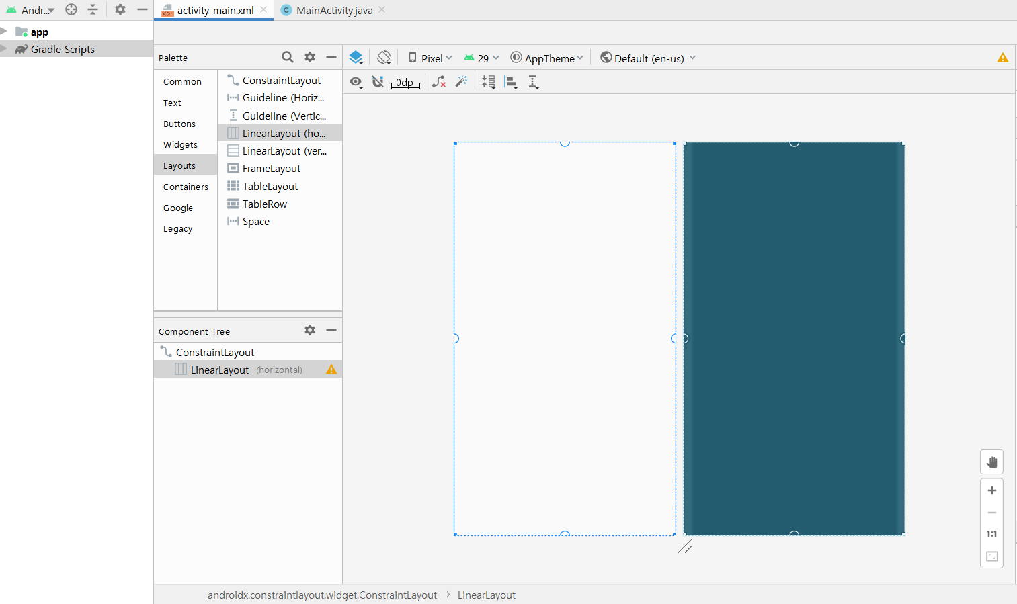Select FrameLayout in the Palette list
Image resolution: width=1017 pixels, height=604 pixels.
pos(280,169)
